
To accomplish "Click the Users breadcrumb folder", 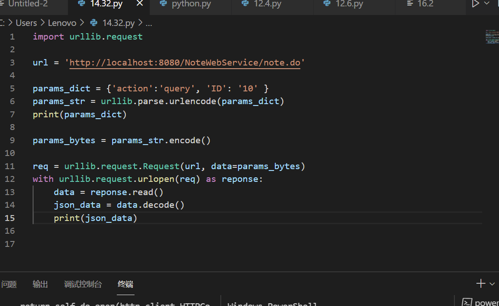I will [26, 23].
